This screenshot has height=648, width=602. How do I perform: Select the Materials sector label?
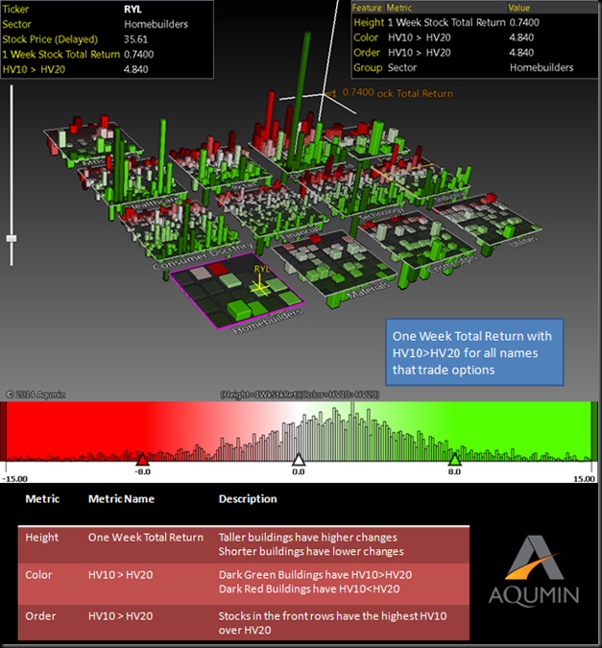click(x=369, y=289)
